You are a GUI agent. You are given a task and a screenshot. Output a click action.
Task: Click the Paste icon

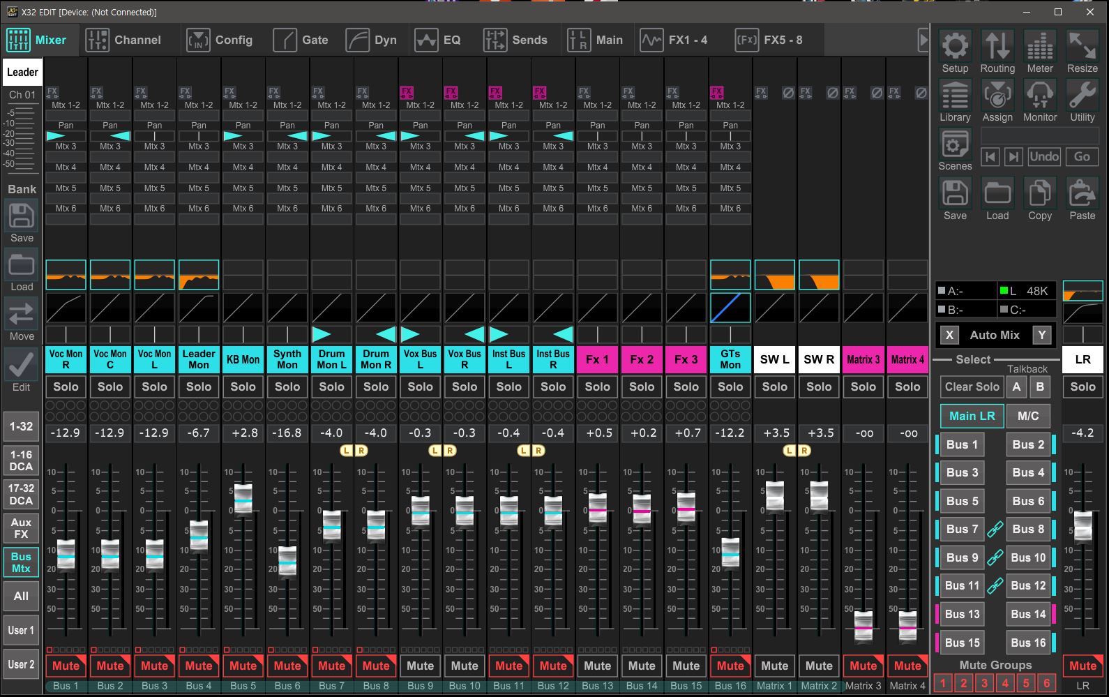(x=1082, y=193)
